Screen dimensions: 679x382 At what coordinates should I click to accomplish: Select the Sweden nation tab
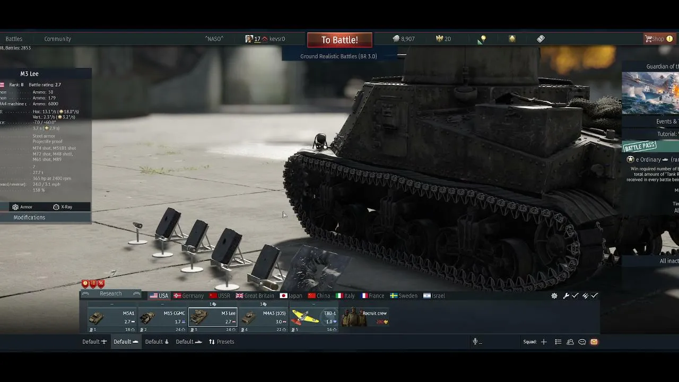[x=404, y=296]
